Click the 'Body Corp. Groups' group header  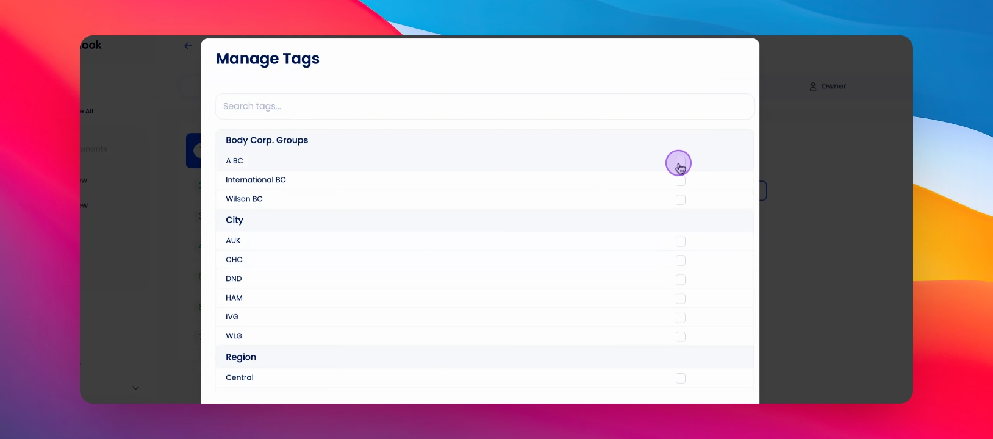tap(267, 140)
